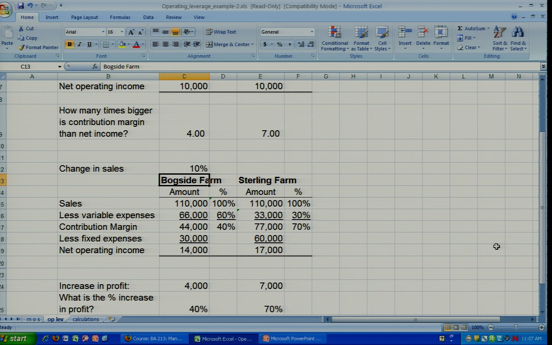
Task: Toggle Wrap Text option
Action: pos(221,32)
